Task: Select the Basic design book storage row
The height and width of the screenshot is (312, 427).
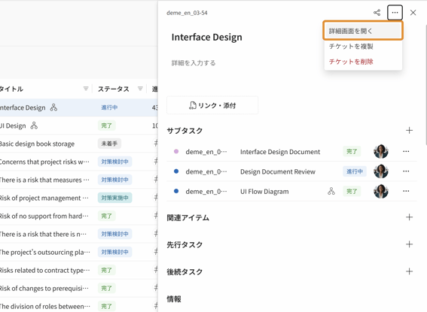Action: (37, 144)
